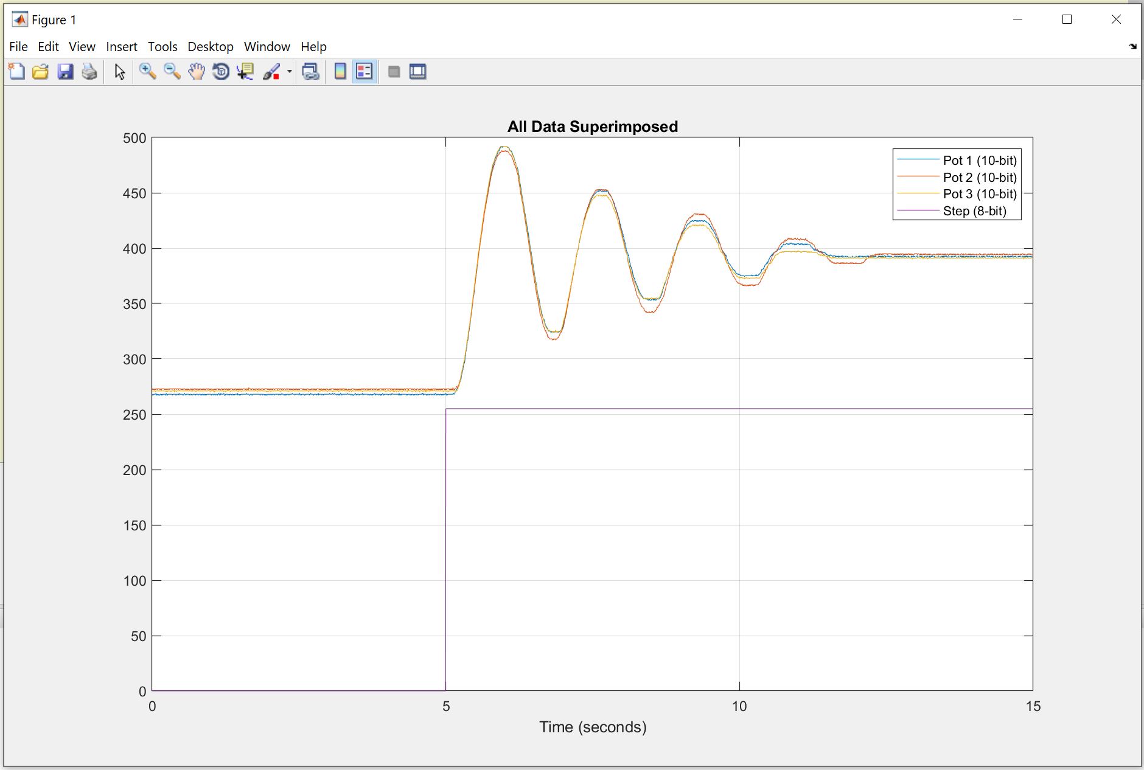Click the Link Plot toolbar button
Viewport: 1144px width, 770px height.
(x=311, y=72)
